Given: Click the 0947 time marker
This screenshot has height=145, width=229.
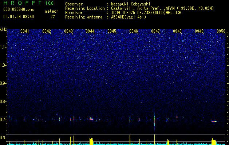Looking at the screenshot, I should coord(155,31).
